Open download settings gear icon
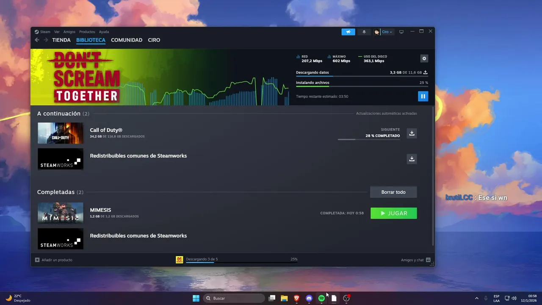The image size is (542, 305). point(424,58)
